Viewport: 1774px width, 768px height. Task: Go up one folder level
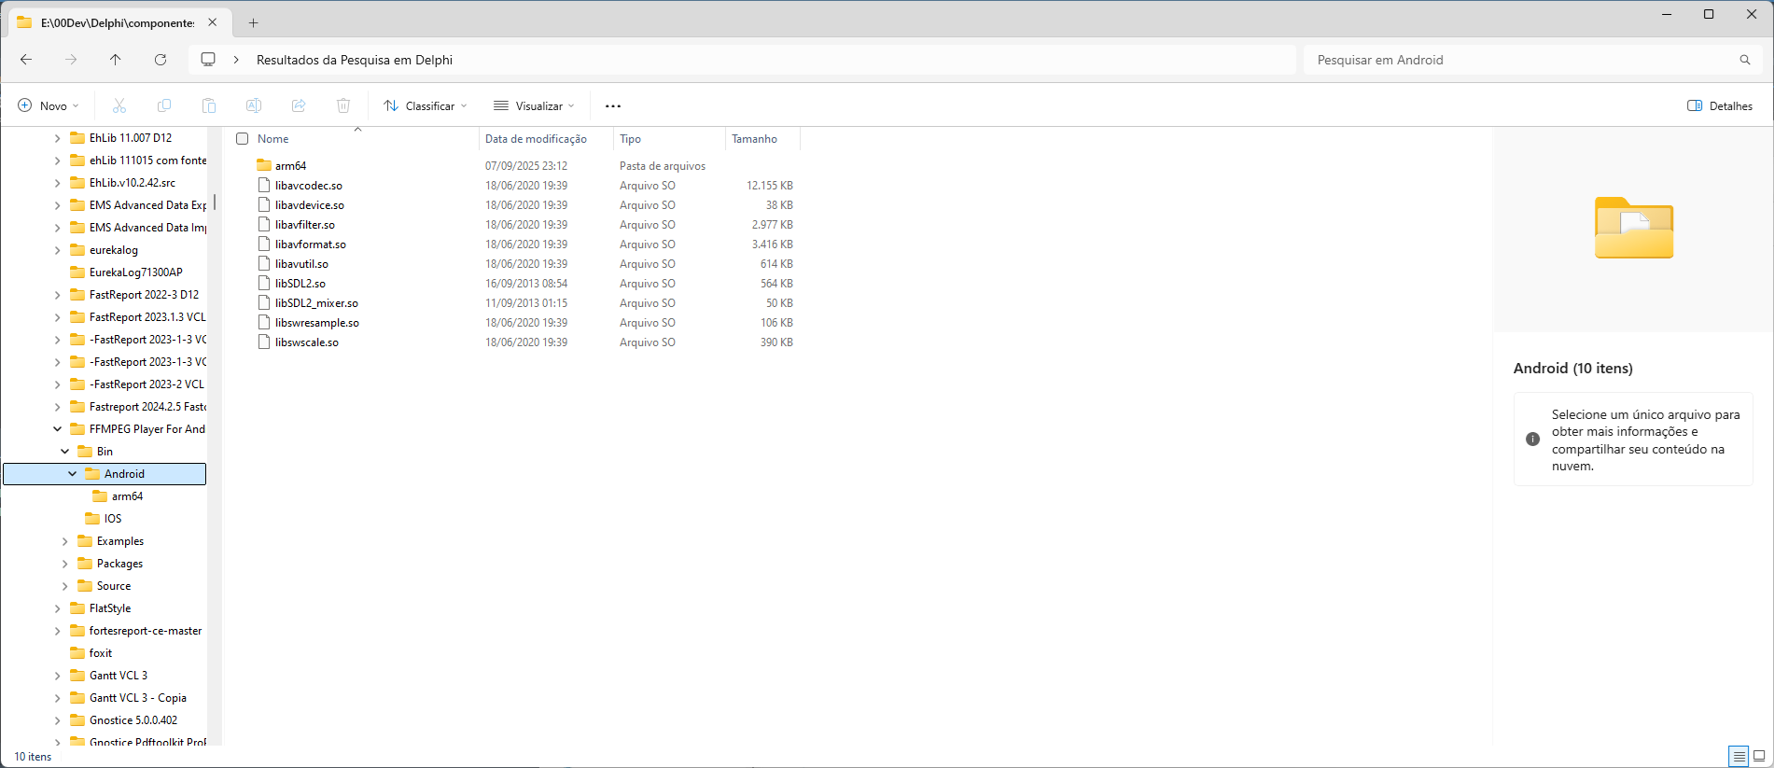[x=116, y=60]
